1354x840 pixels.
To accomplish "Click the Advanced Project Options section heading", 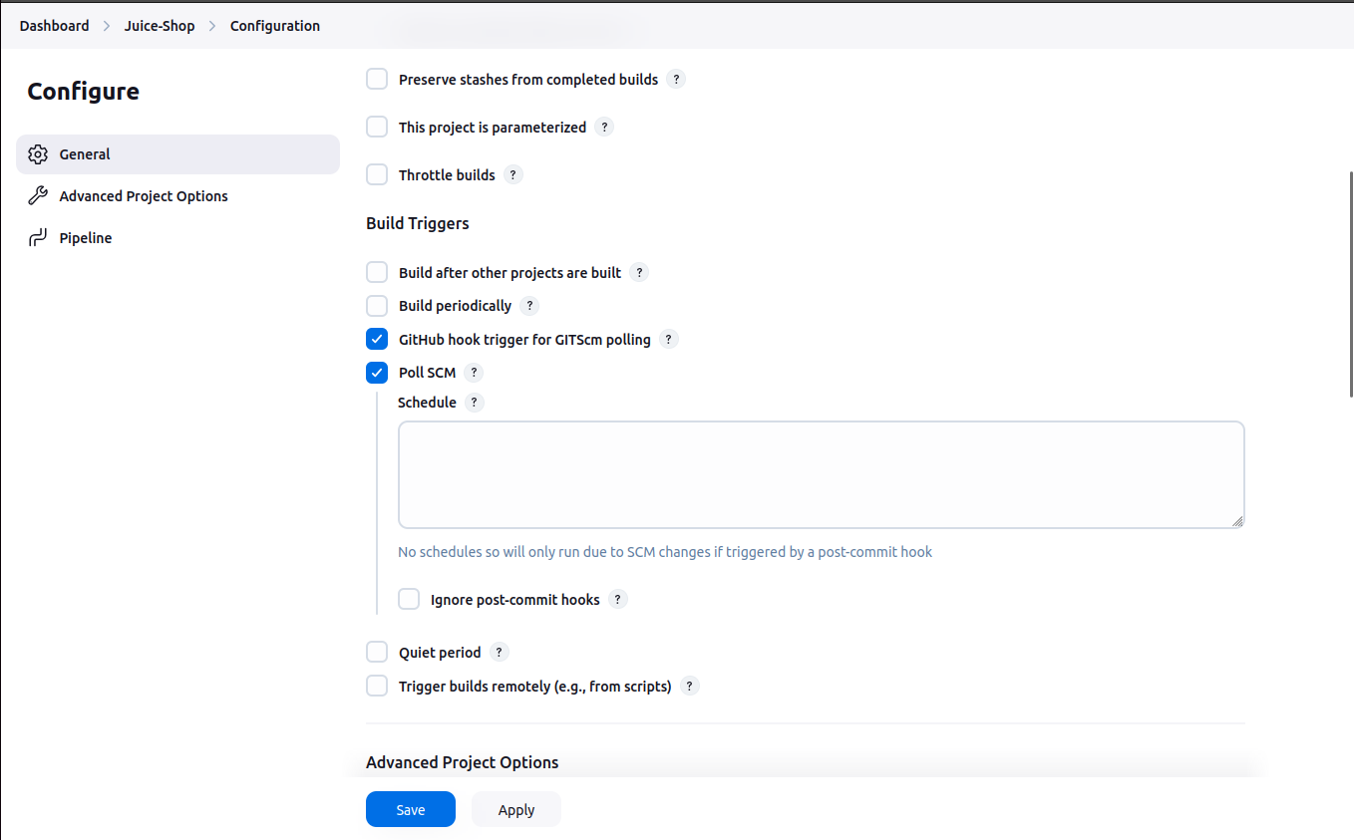I will [x=462, y=762].
